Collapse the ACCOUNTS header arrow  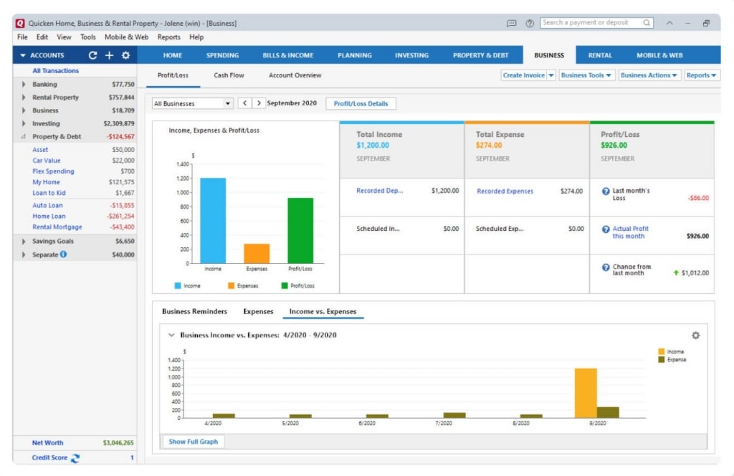coord(22,55)
